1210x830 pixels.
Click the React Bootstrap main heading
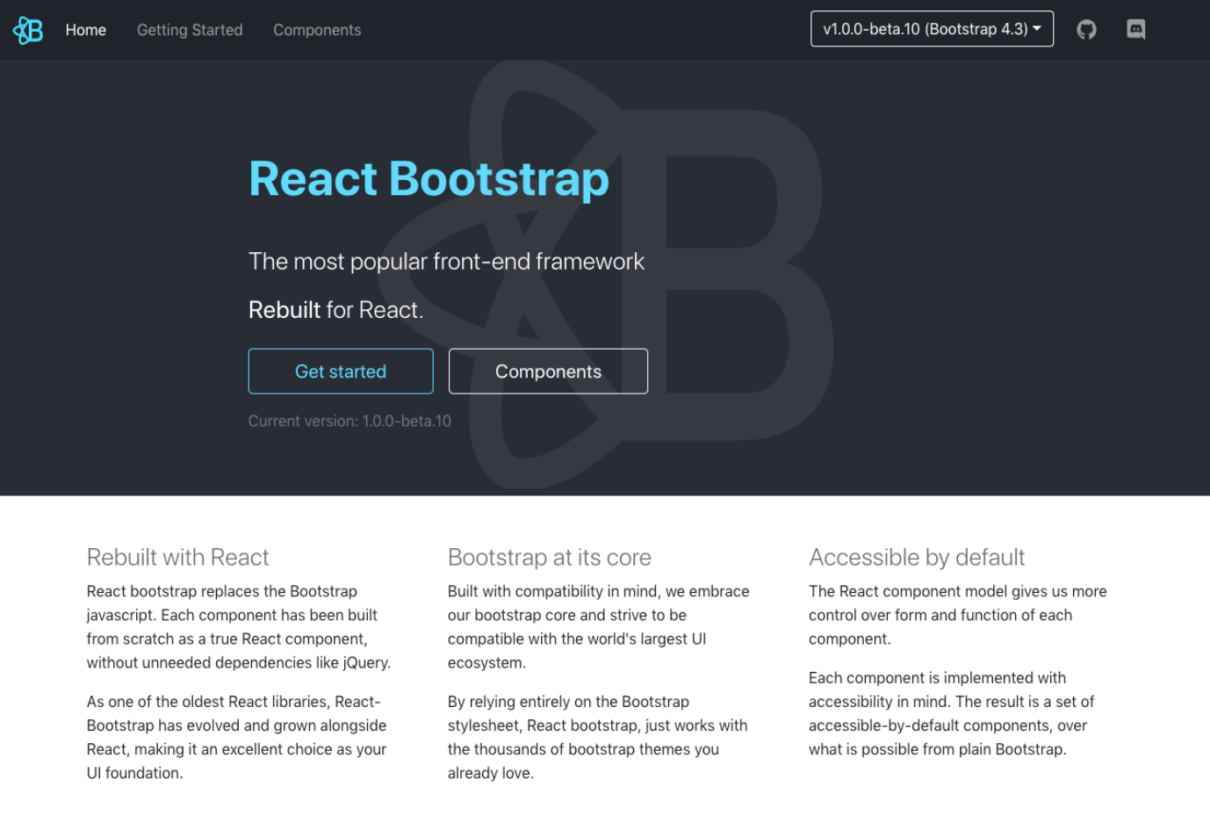(x=429, y=178)
